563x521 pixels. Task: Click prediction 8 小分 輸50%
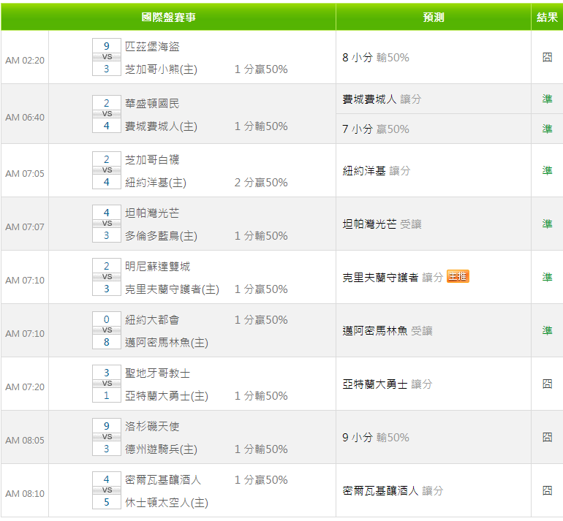click(376, 58)
